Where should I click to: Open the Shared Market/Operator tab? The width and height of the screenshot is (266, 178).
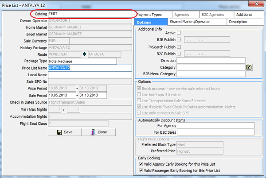197,22
